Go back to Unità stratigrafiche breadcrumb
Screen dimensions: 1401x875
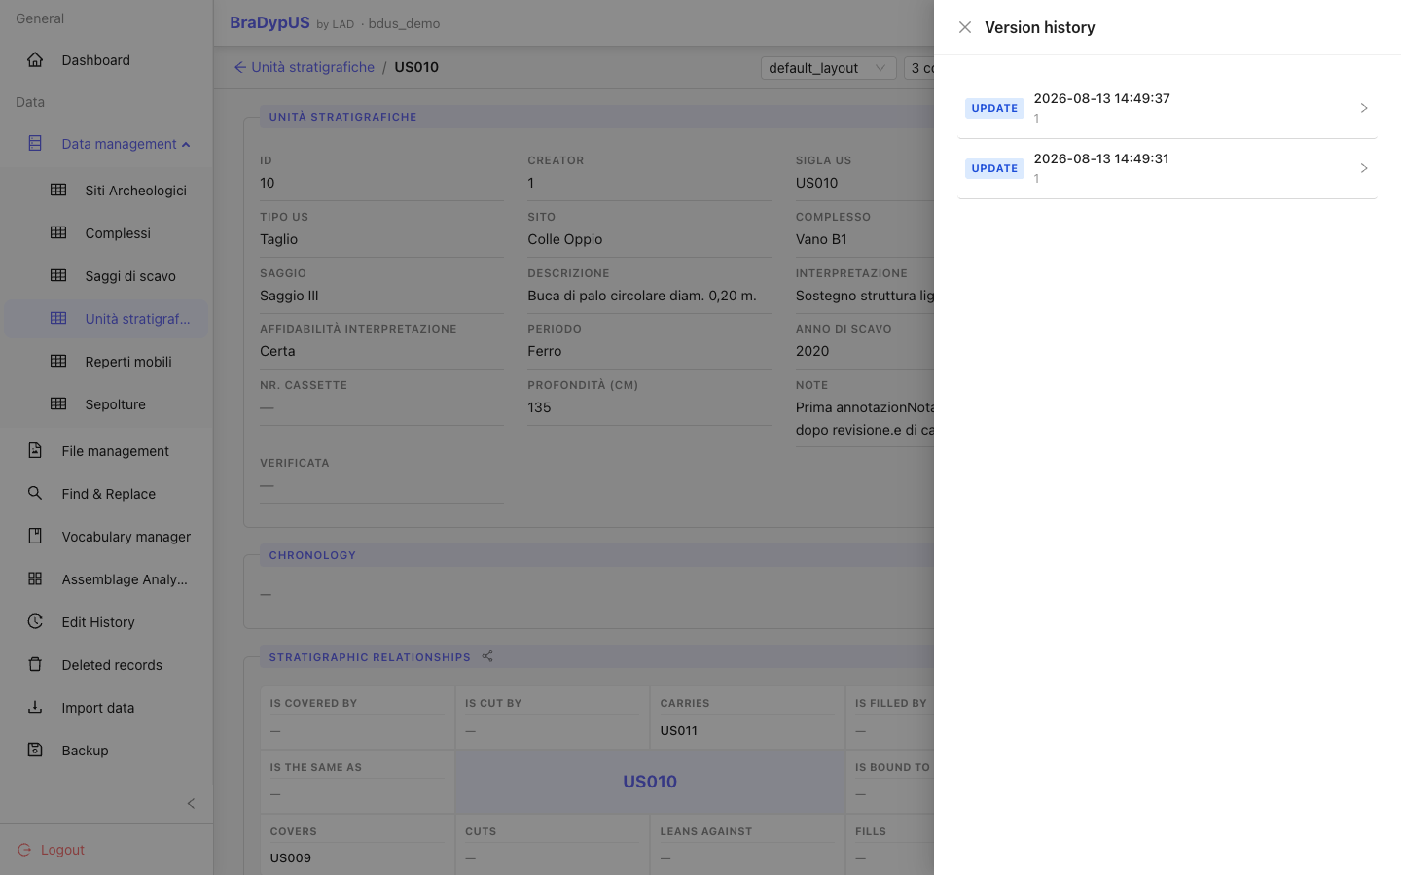[x=304, y=67]
